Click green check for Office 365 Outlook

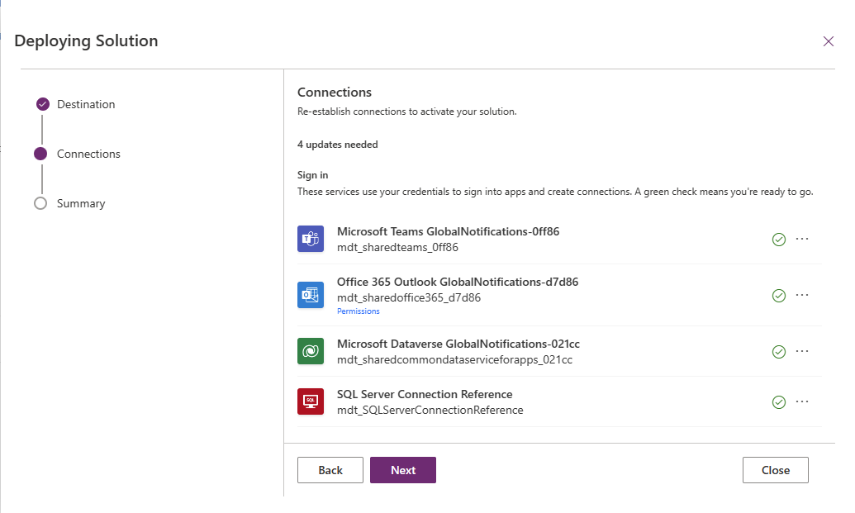coord(779,296)
